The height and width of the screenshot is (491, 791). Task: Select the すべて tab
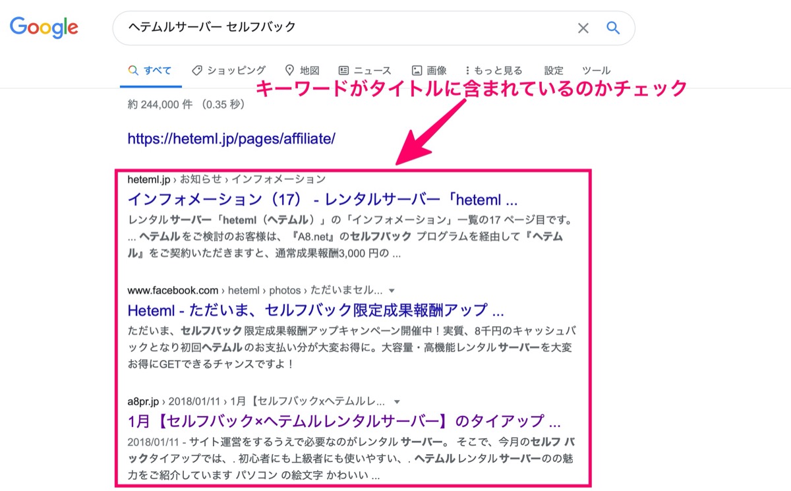(150, 71)
